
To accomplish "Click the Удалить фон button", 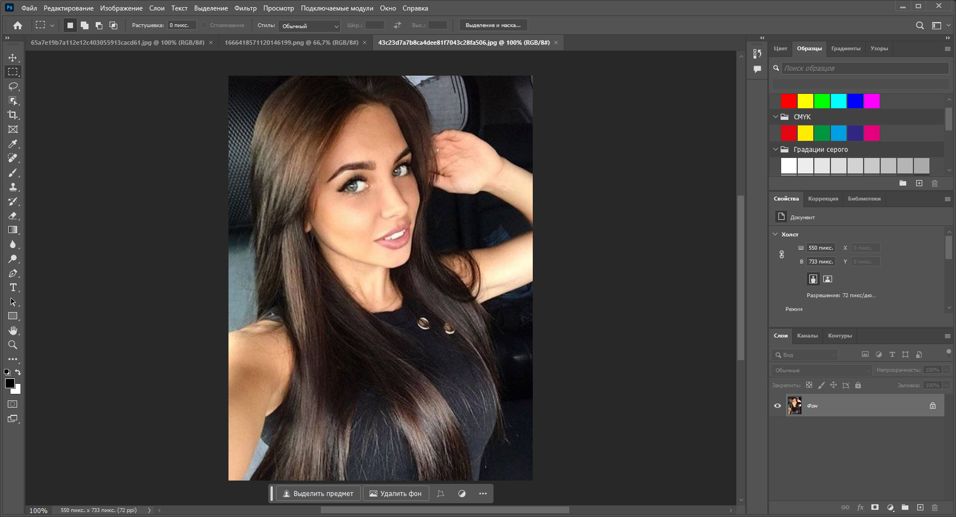I will pos(396,493).
